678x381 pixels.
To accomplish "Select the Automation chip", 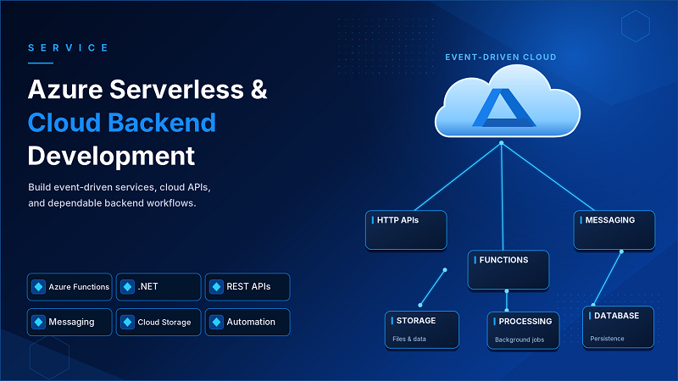I will [247, 323].
